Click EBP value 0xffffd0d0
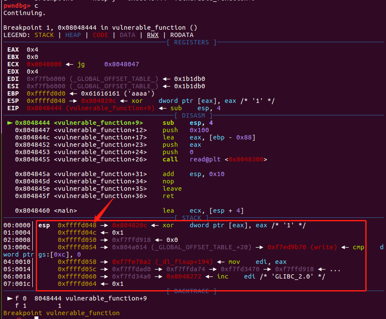This screenshot has height=319, width=386. [x=46, y=94]
